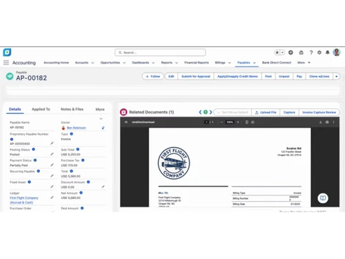Click the Follow button
Viewport: 345px width, 259px height.
point(152,76)
